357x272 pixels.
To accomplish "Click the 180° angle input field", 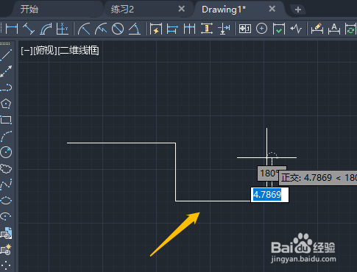I will [268, 173].
